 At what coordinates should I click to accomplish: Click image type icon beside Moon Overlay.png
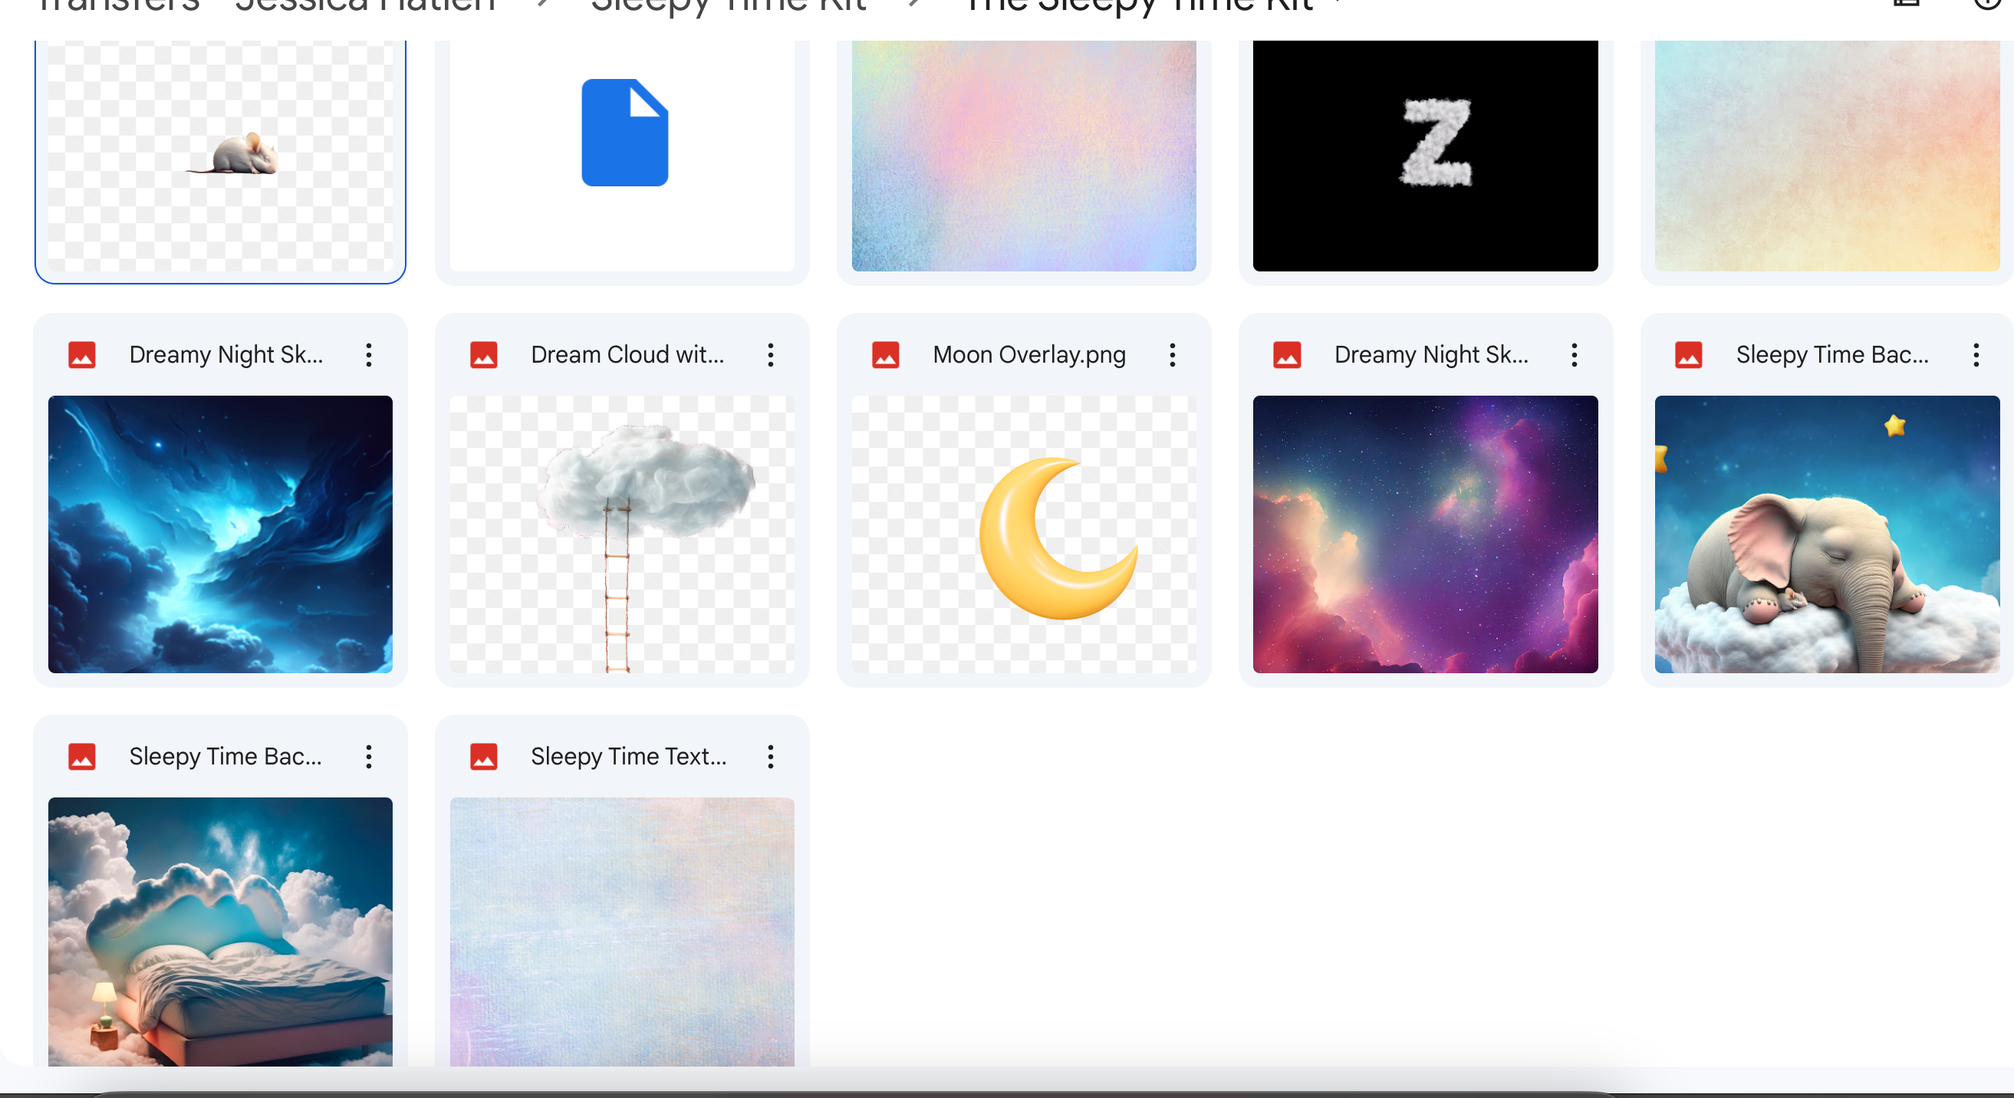coord(885,355)
